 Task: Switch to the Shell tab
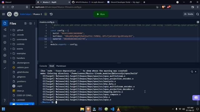click(x=52, y=66)
